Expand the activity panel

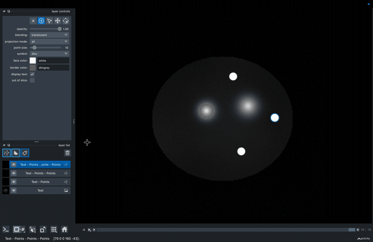tap(364, 239)
